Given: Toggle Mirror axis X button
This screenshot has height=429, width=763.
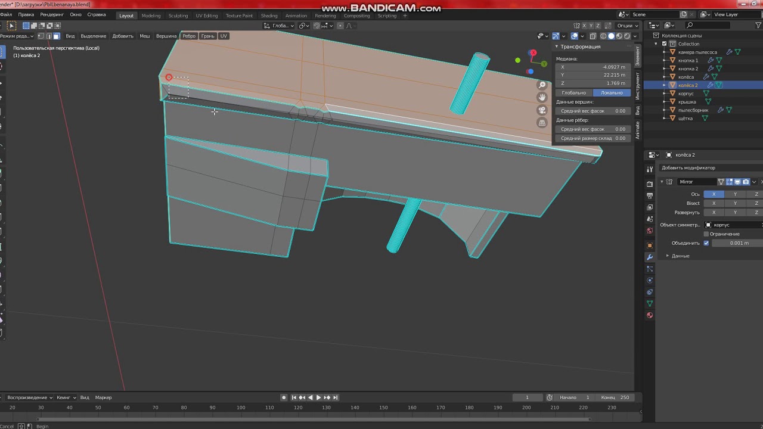Looking at the screenshot, I should pos(714,194).
